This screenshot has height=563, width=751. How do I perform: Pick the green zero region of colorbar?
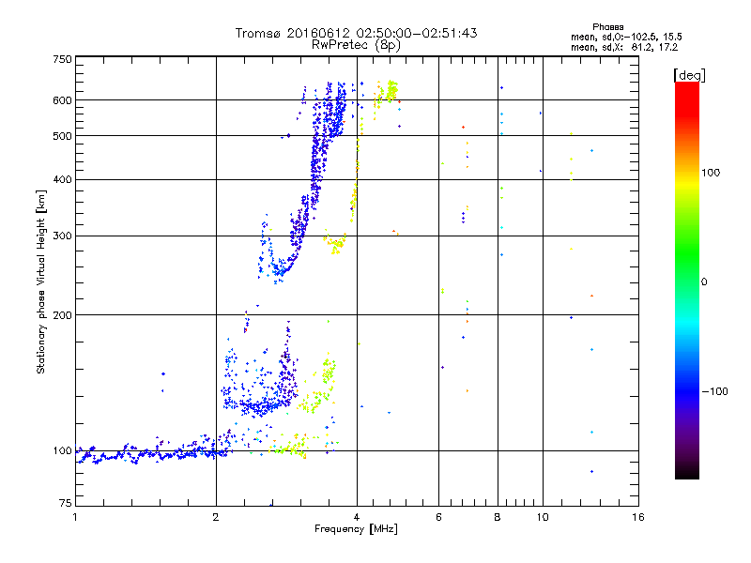click(x=686, y=281)
